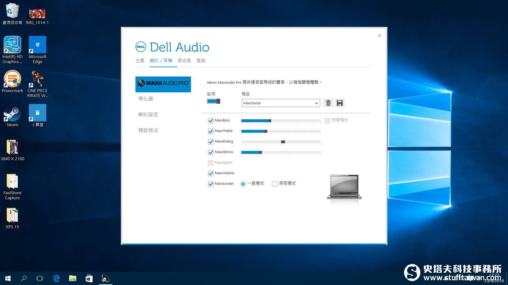Switch to the 主要 tab
This screenshot has height=285, width=508.
point(140,61)
